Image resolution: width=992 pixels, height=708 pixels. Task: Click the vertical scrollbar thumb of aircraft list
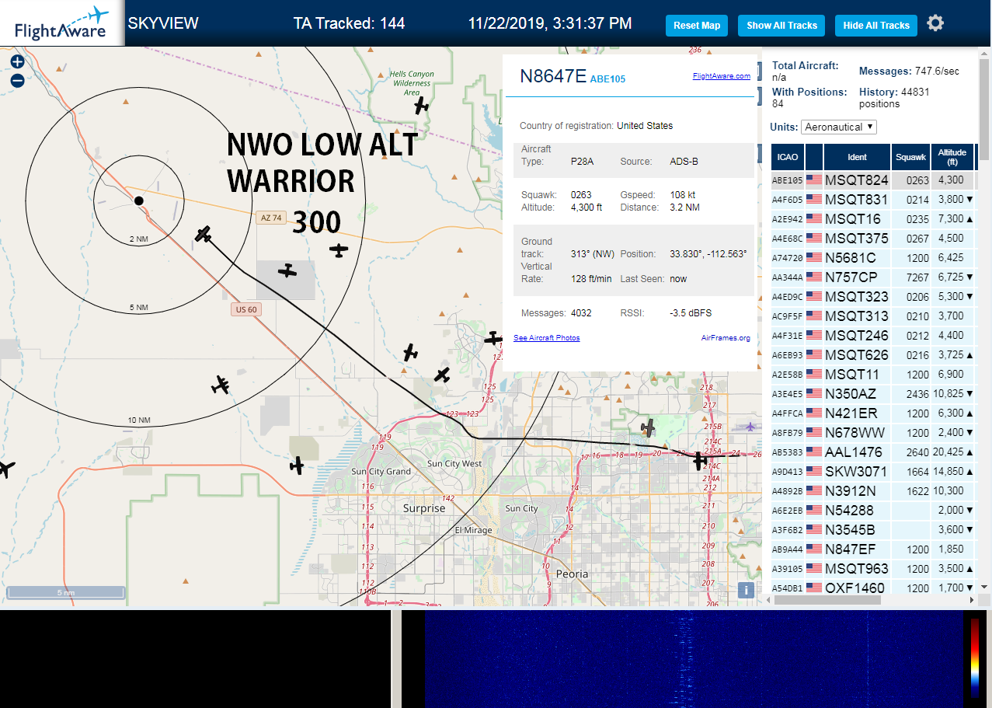984,109
